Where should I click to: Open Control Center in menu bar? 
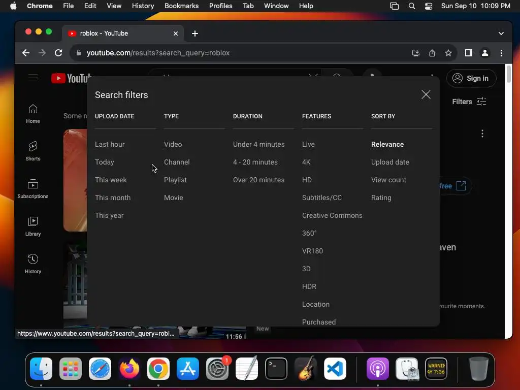pyautogui.click(x=429, y=6)
